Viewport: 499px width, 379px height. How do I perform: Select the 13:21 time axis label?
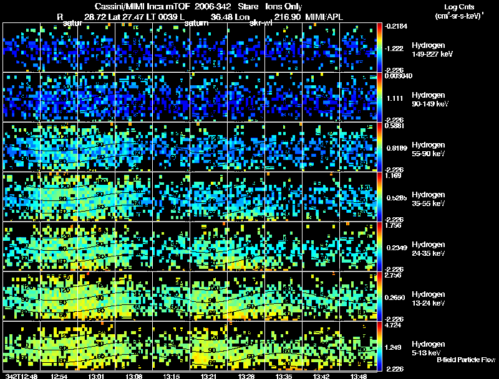tap(208, 376)
